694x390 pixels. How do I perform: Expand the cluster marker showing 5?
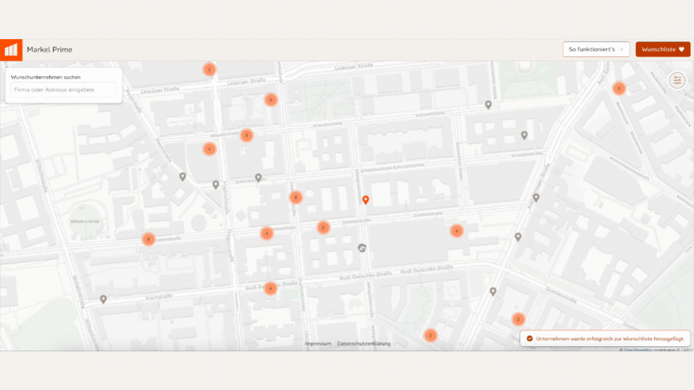[x=271, y=99]
